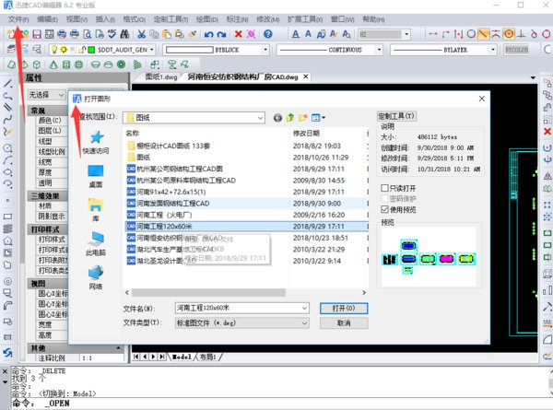
Task: Create new folder in Open dialog
Action: point(302,117)
